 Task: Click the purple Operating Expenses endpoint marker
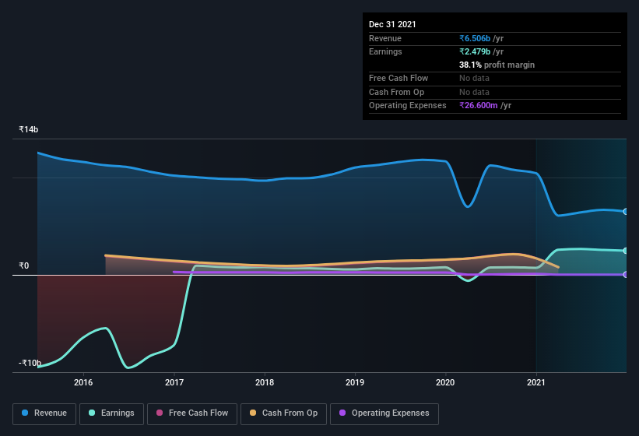[625, 275]
